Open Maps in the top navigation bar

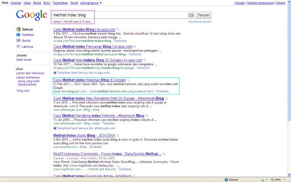[x=27, y=3]
